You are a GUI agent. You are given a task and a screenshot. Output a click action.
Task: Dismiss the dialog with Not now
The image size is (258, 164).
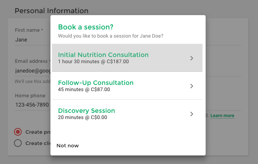point(68,145)
